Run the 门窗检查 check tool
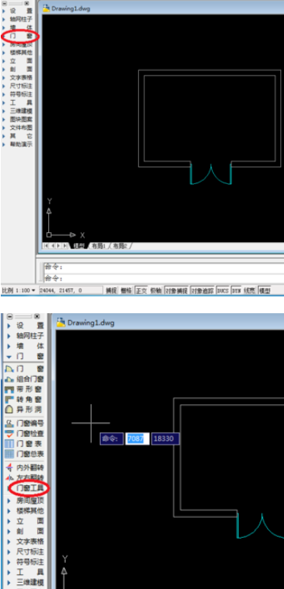The image size is (284, 589). [24, 433]
